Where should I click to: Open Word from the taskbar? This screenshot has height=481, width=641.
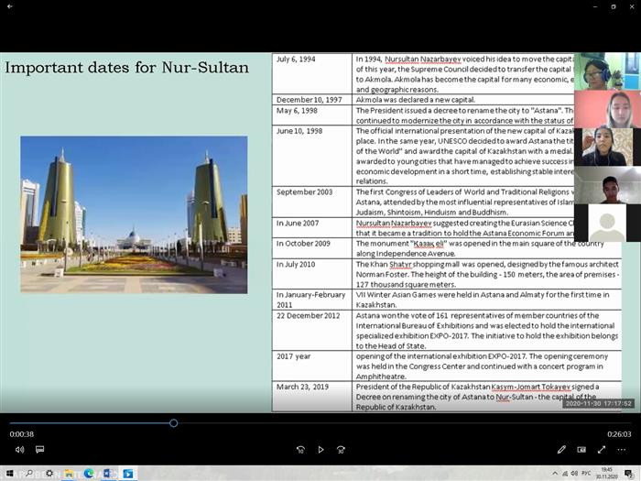click(x=108, y=474)
